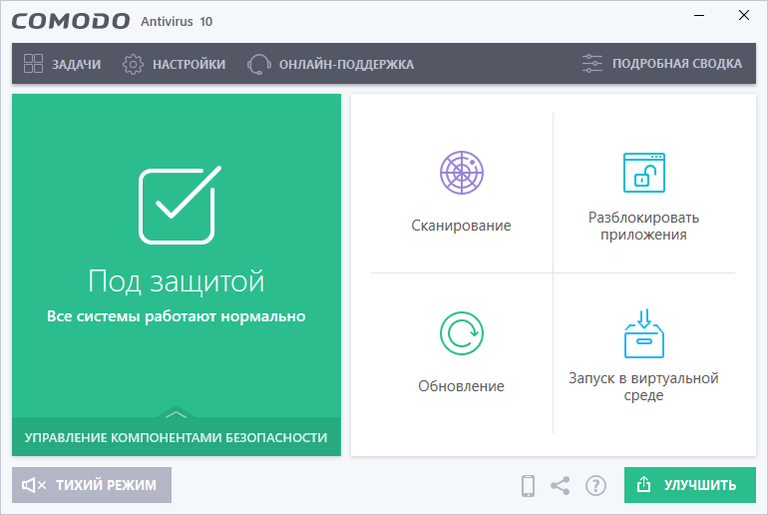Click the Разблокировать приложения unlock icon
768x515 pixels.
pos(643,173)
